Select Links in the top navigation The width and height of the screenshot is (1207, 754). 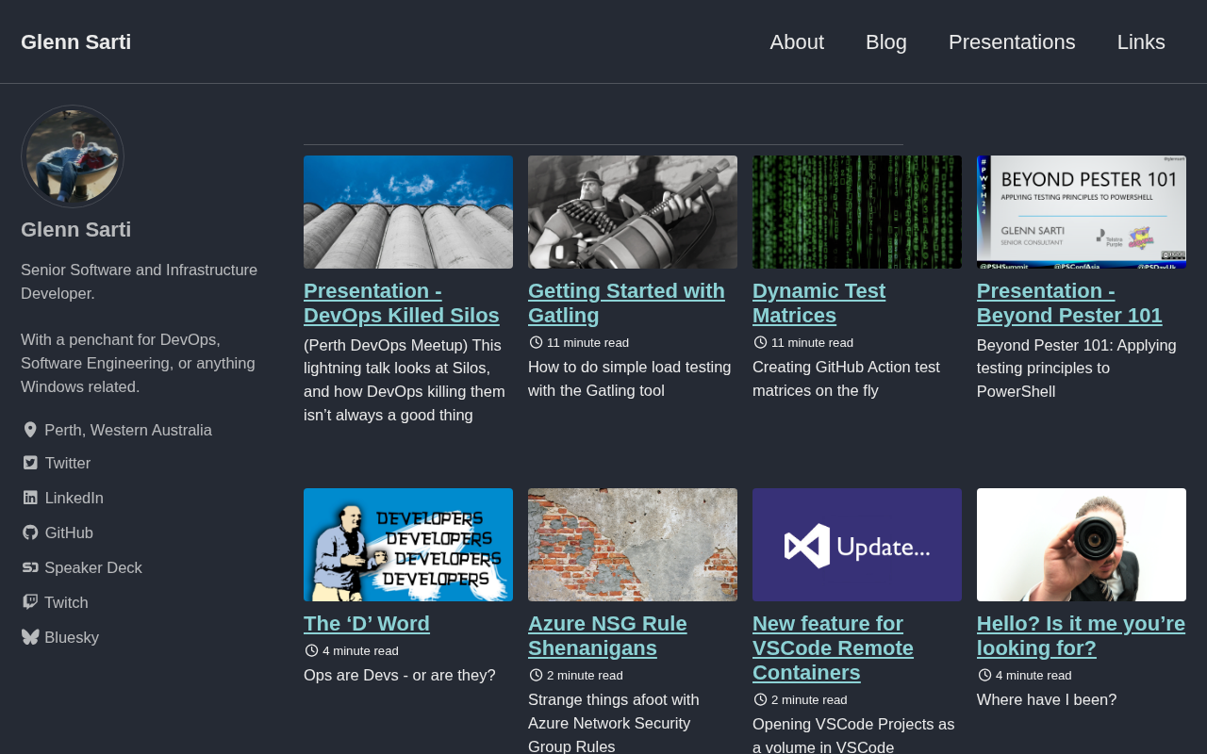tap(1140, 42)
